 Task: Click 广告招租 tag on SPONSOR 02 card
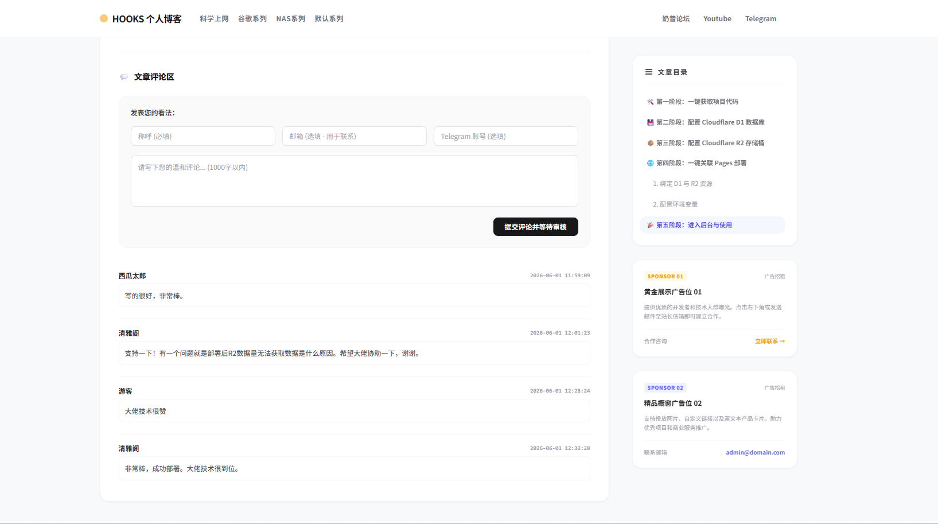click(774, 388)
